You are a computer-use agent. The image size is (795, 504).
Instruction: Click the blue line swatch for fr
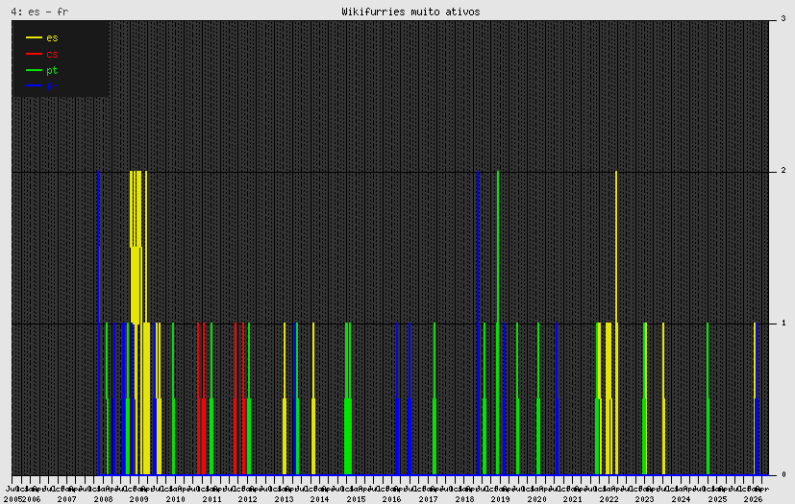point(34,86)
